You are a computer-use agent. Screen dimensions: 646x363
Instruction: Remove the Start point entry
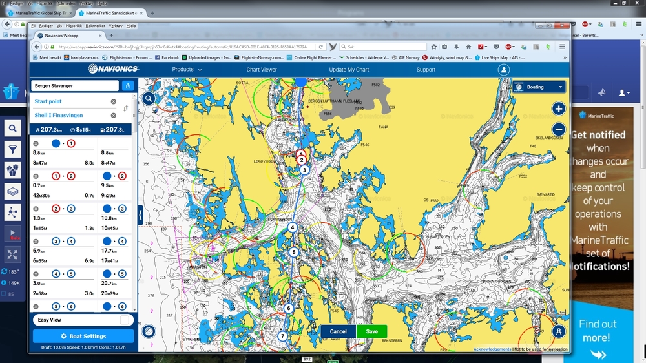click(x=113, y=101)
